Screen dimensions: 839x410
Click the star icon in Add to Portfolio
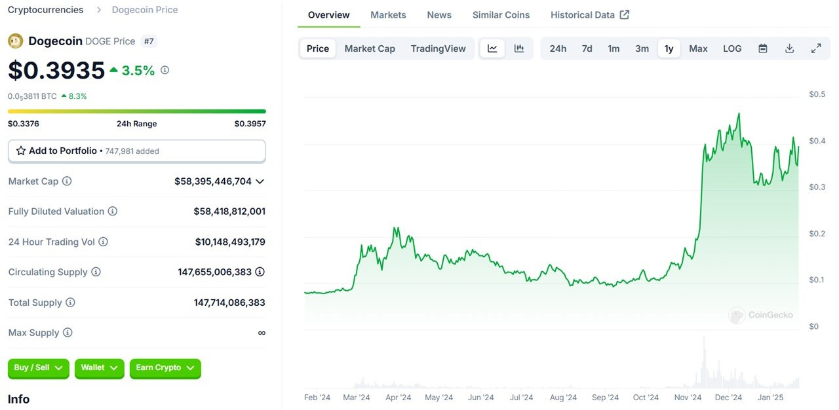pyautogui.click(x=21, y=151)
